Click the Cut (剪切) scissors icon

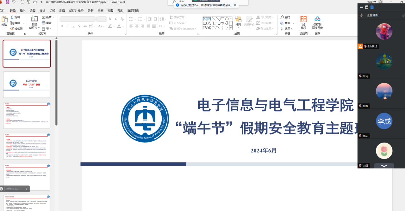pos(12,17)
